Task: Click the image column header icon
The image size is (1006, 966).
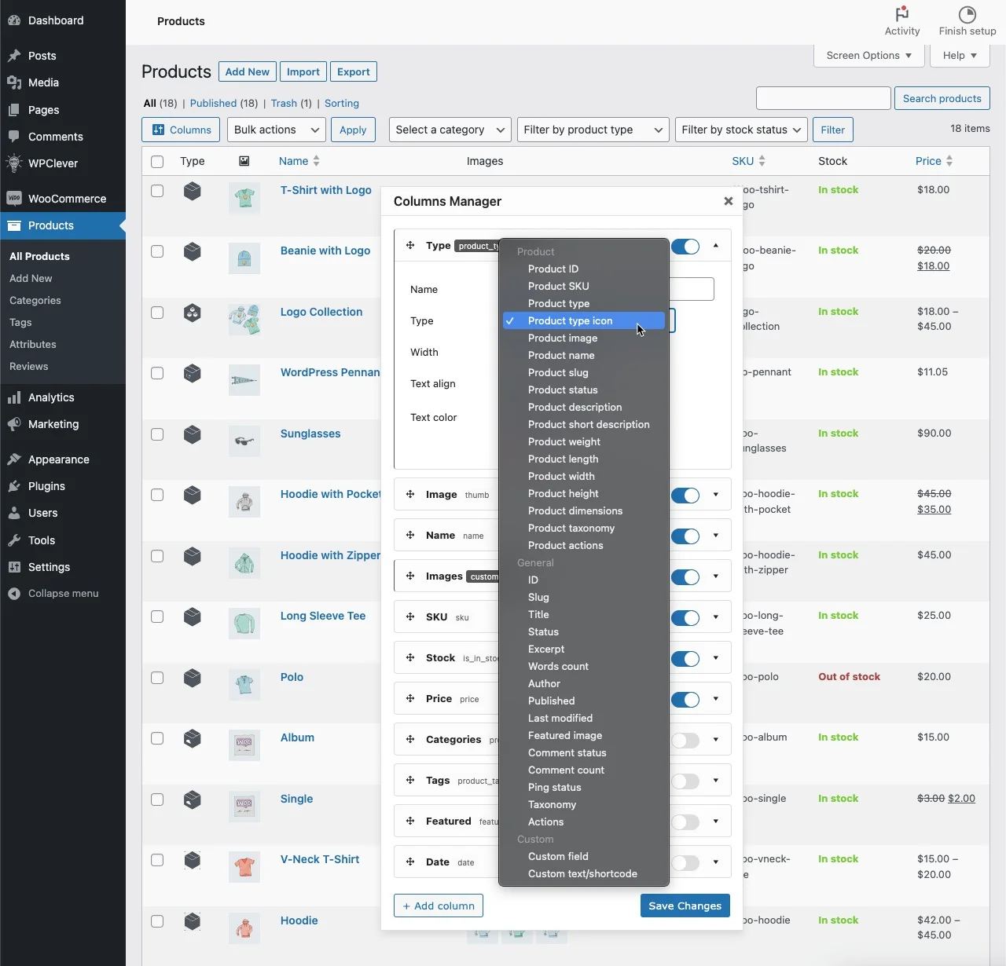Action: tap(244, 161)
